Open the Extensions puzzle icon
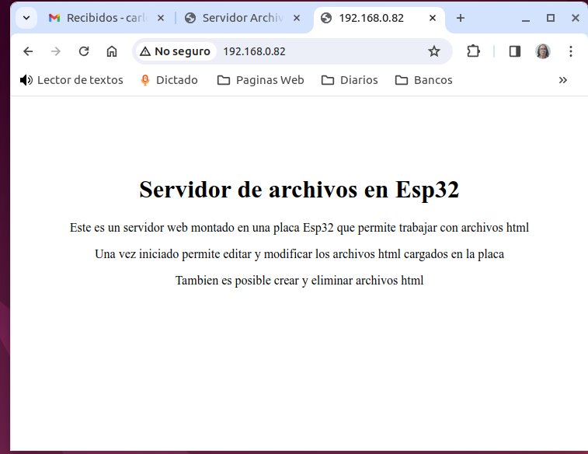The width and height of the screenshot is (588, 454). (473, 51)
